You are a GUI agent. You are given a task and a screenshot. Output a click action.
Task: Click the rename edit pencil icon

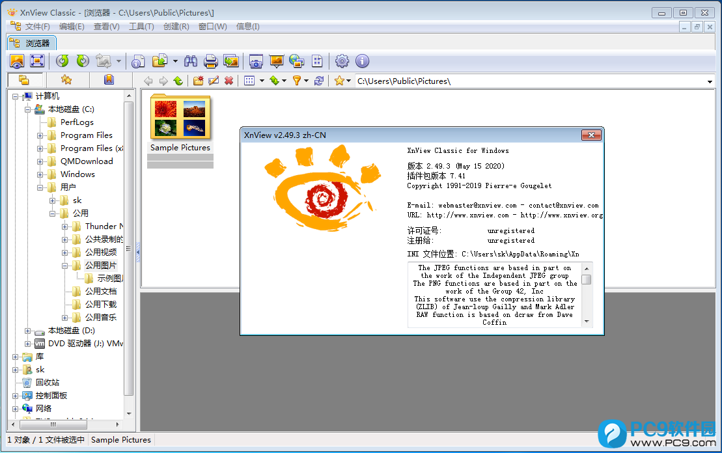coord(213,81)
